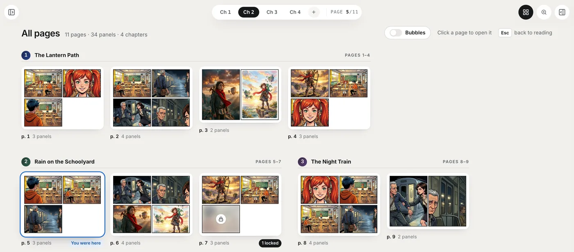This screenshot has width=574, height=252.
Task: Click the lock icon on page 7
Action: coord(221,219)
